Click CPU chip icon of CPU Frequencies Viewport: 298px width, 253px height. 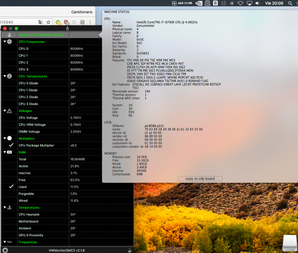tap(9, 41)
